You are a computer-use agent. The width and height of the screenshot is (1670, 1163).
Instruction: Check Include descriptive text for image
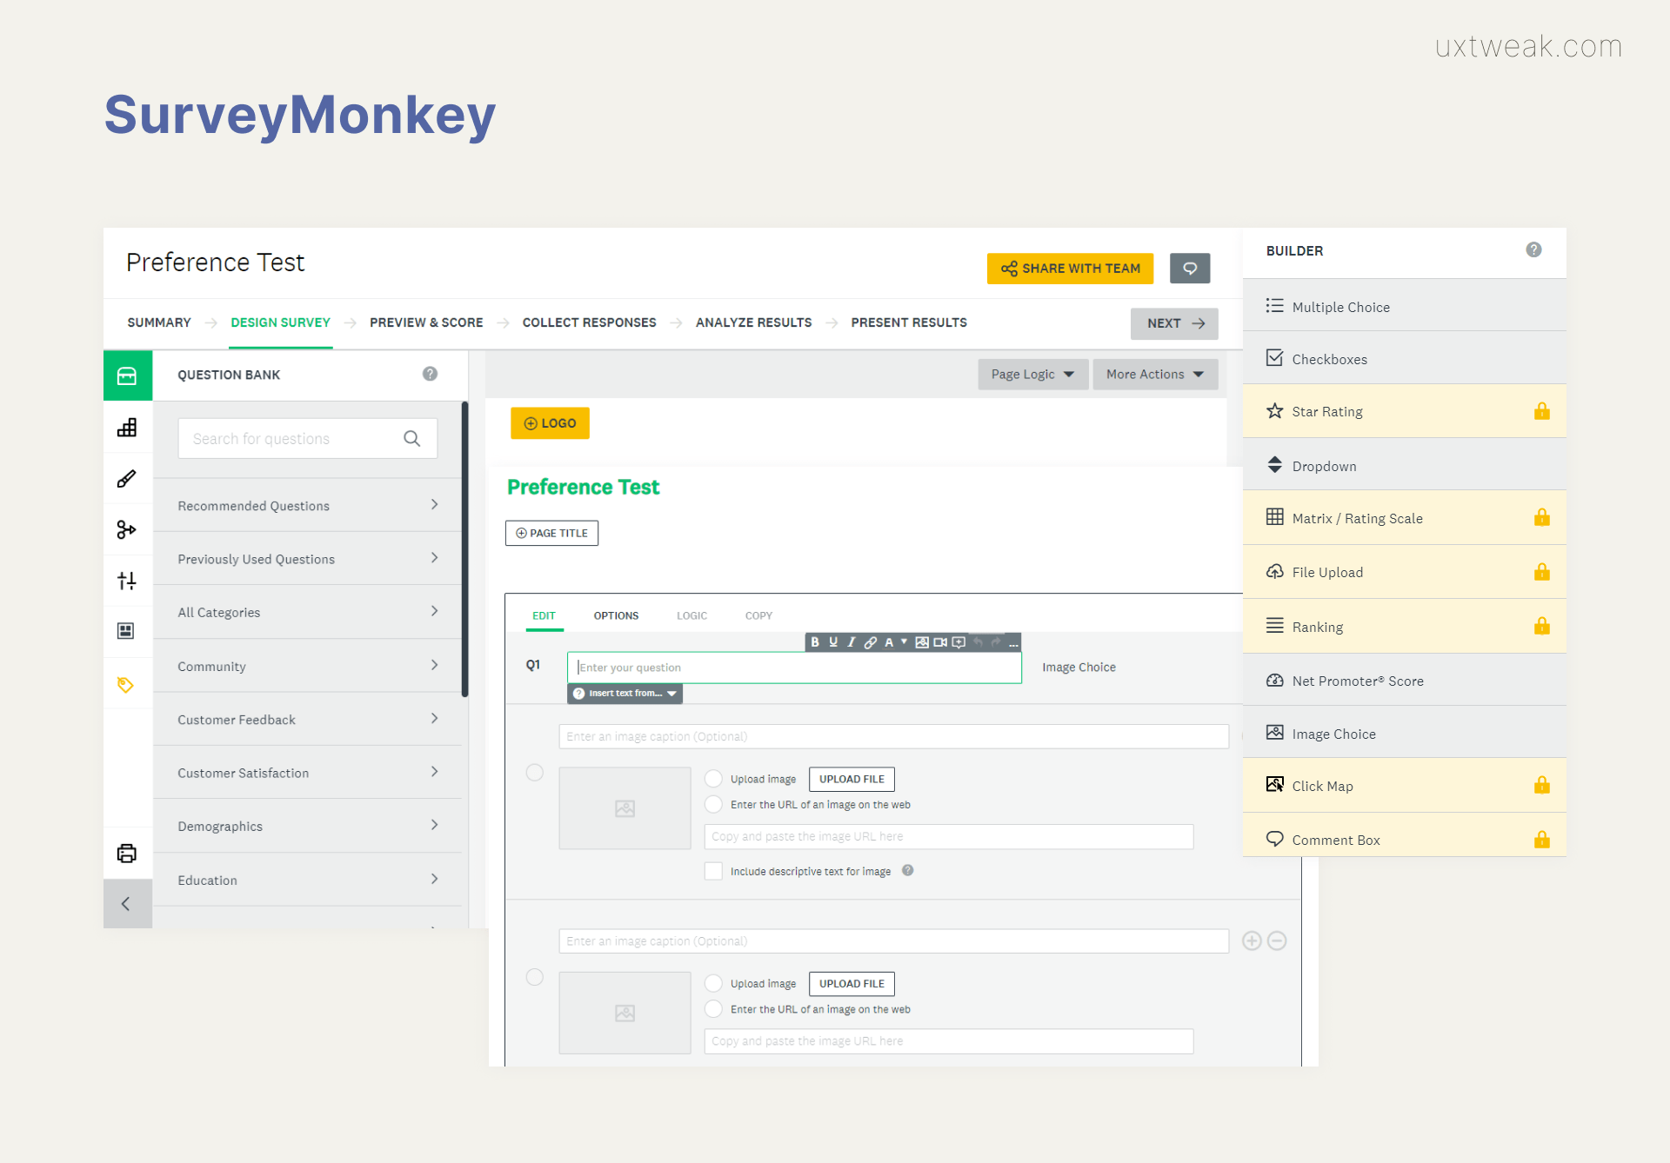pos(713,871)
